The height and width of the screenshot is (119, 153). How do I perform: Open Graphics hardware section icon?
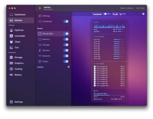point(11,63)
